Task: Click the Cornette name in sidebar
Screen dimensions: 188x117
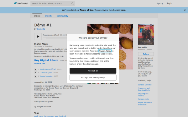Action: click(x=143, y=47)
